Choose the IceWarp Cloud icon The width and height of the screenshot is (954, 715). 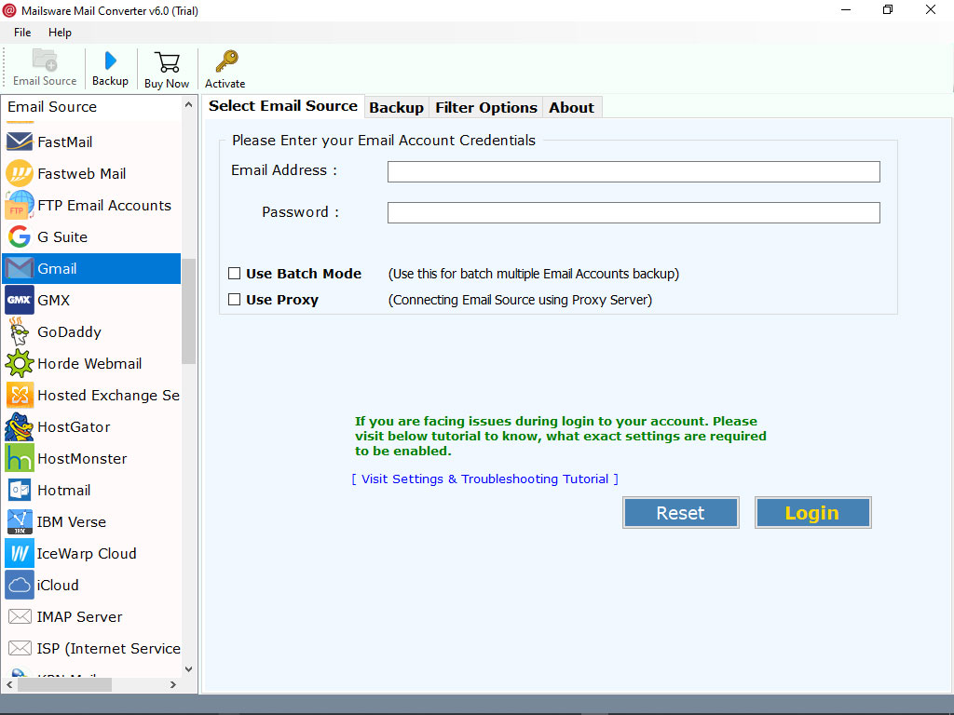pos(20,553)
